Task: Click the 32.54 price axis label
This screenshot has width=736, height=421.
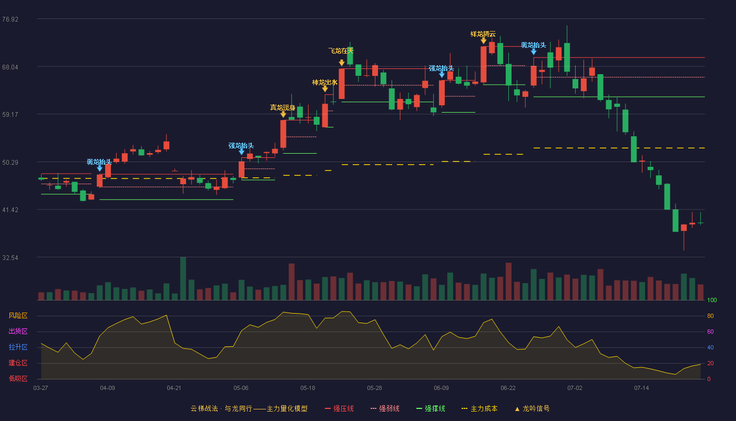Action: [x=10, y=257]
